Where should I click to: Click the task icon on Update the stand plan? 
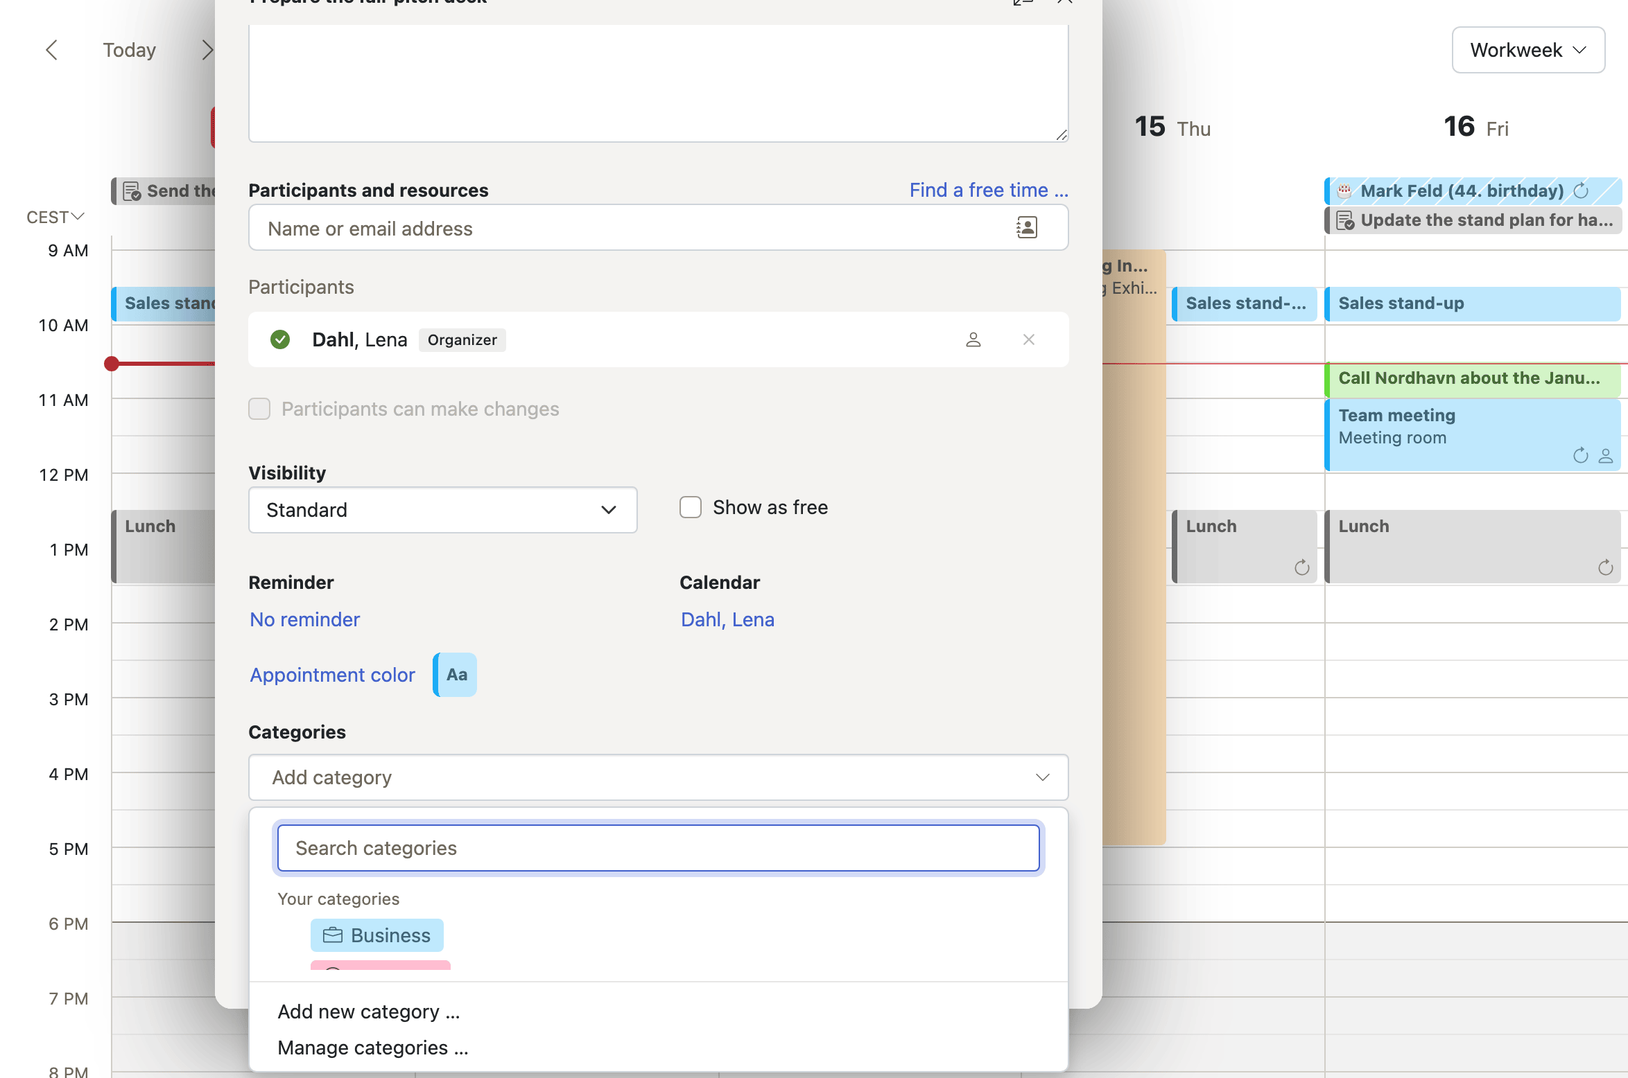point(1345,220)
